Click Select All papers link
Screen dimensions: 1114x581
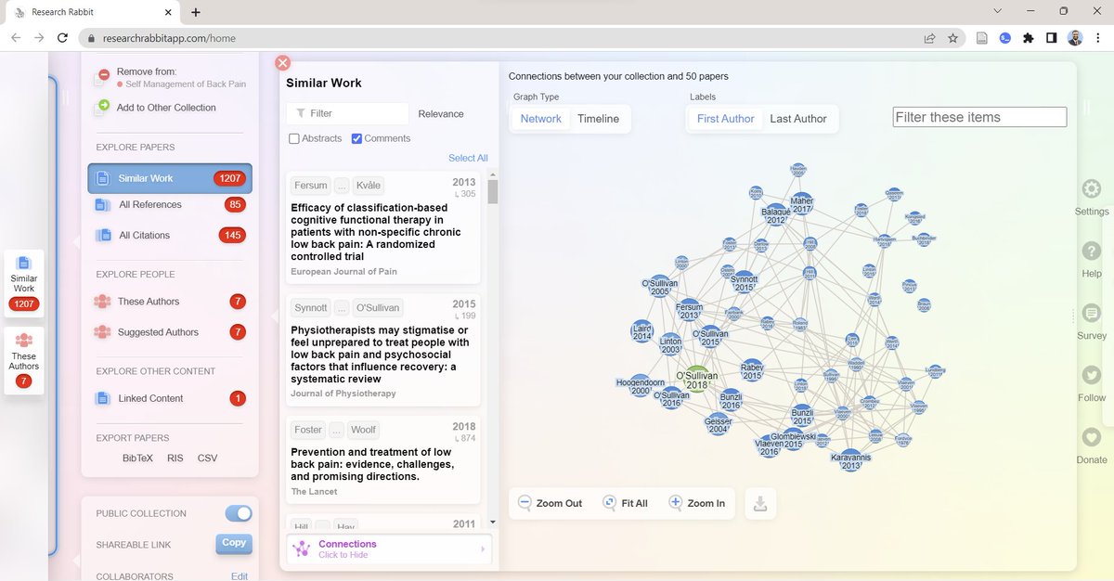tap(468, 158)
